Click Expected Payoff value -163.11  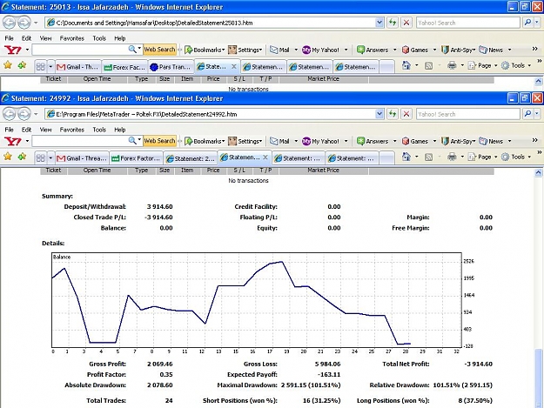(329, 374)
